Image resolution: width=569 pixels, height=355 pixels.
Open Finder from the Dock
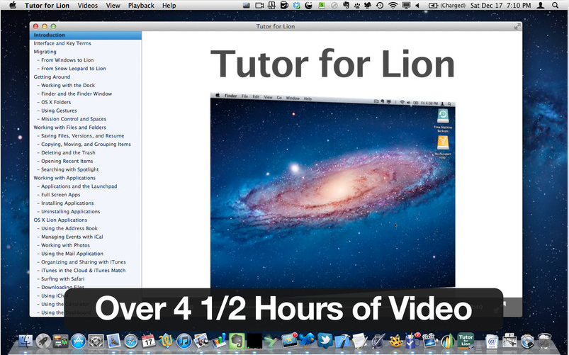click(26, 342)
